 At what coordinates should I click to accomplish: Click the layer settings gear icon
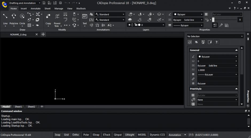pyautogui.click(x=149, y=20)
